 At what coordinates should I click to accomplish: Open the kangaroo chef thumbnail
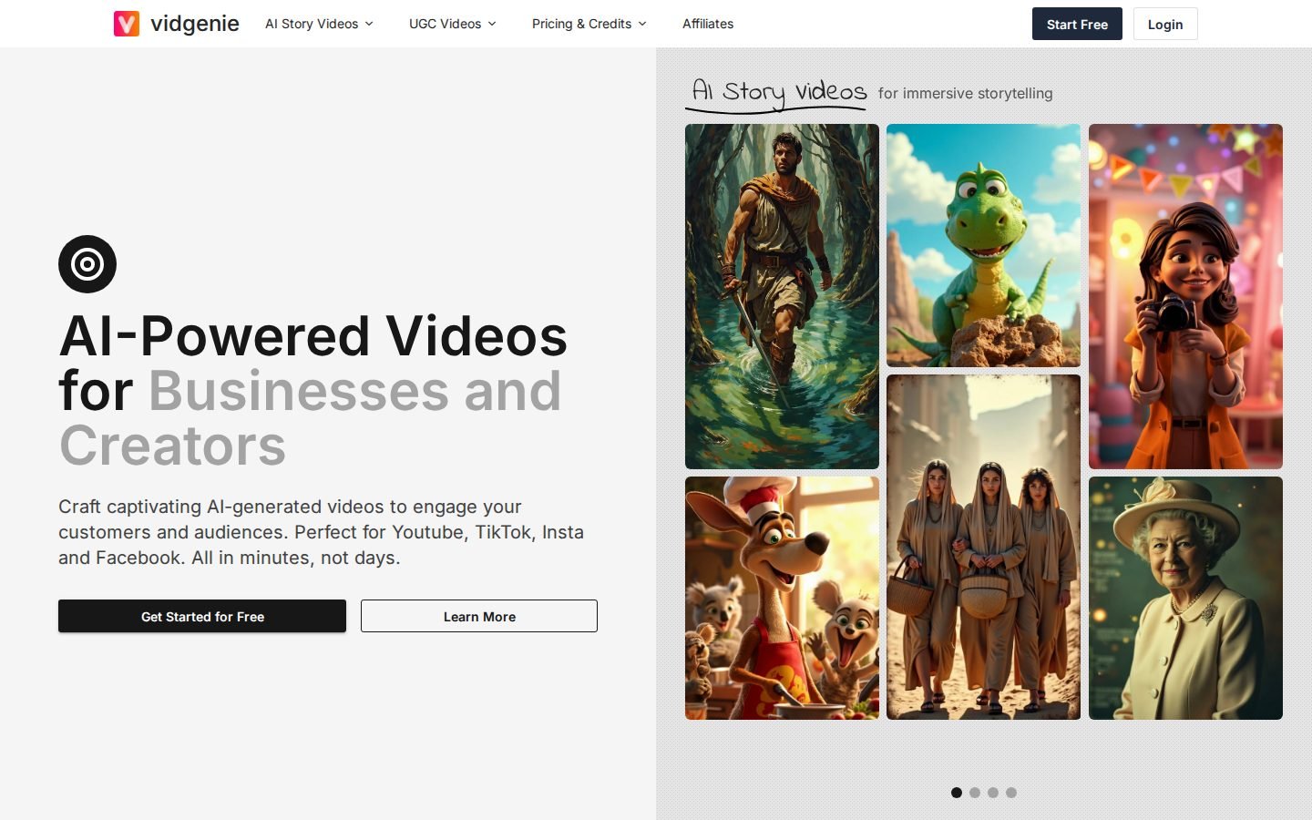pyautogui.click(x=782, y=598)
